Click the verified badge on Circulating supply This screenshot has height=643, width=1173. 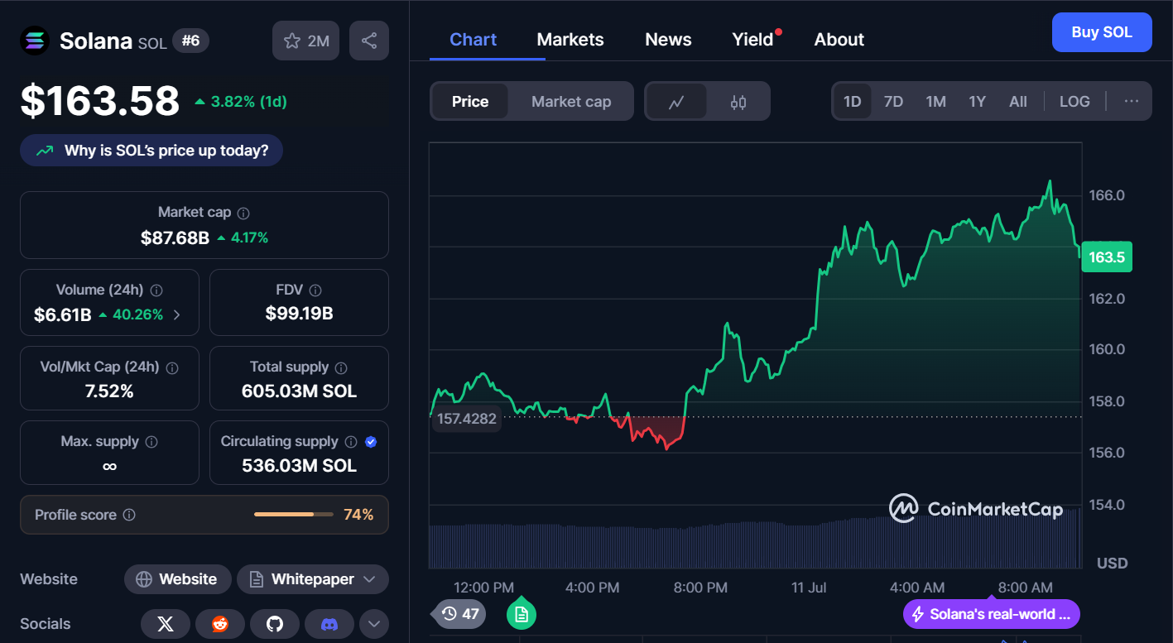[x=371, y=442]
